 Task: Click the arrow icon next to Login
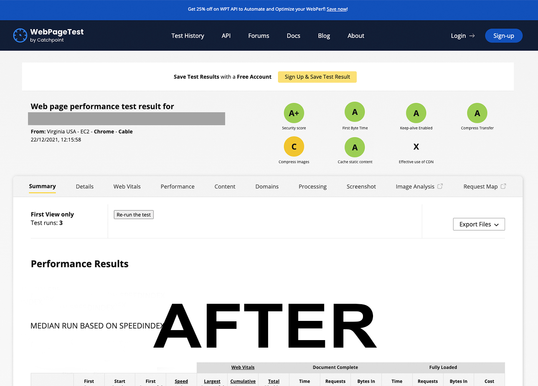click(472, 36)
